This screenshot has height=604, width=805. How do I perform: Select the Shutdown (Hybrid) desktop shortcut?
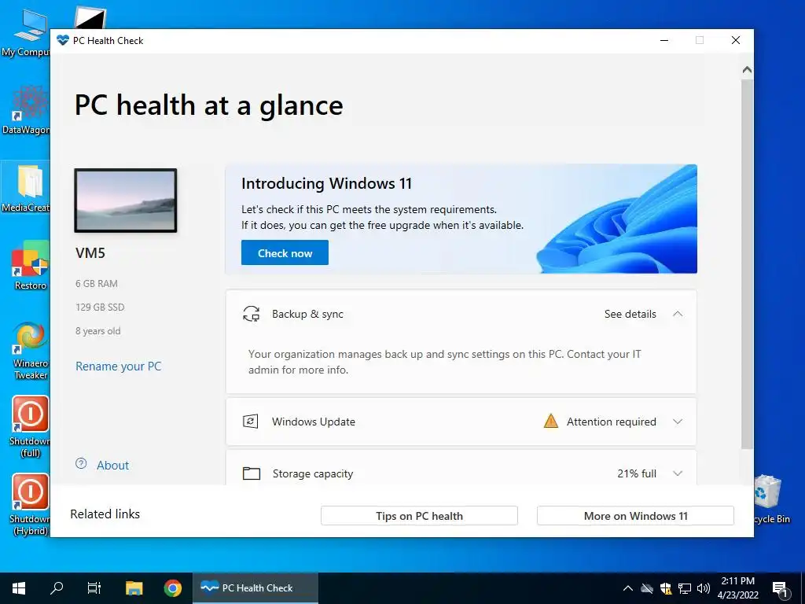pos(30,504)
